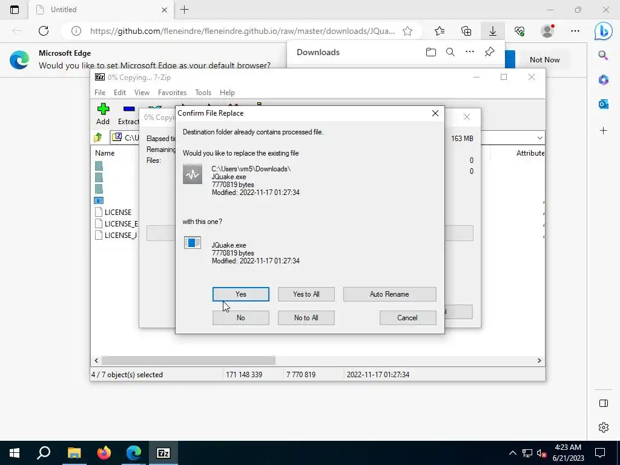Dismiss default browser prompt with Not Now
The width and height of the screenshot is (620, 465).
(545, 60)
